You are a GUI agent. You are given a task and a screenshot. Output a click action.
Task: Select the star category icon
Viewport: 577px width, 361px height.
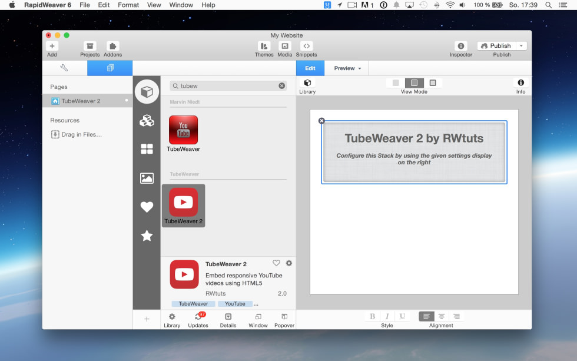click(x=147, y=236)
